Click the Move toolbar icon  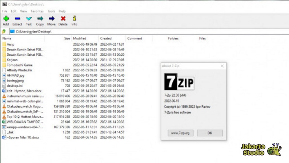point(51,18)
